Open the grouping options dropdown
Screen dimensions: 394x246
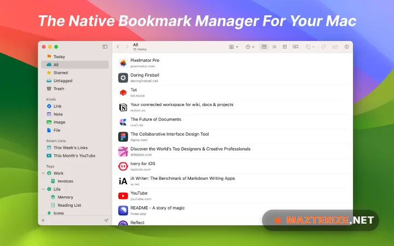coord(234,46)
